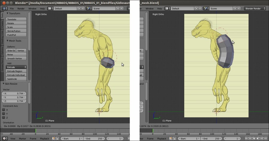This screenshot has height=141, width=269.
Task: Jump to last frame in right timeline
Action: click(x=266, y=138)
